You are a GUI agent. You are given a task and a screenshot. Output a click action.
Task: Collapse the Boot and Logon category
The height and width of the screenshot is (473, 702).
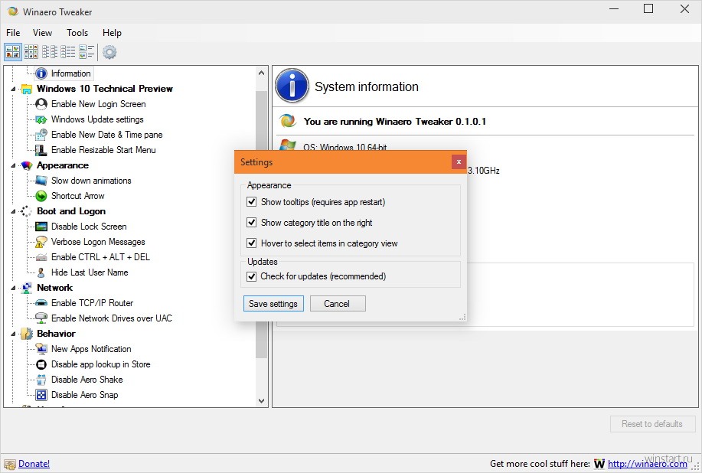click(13, 211)
